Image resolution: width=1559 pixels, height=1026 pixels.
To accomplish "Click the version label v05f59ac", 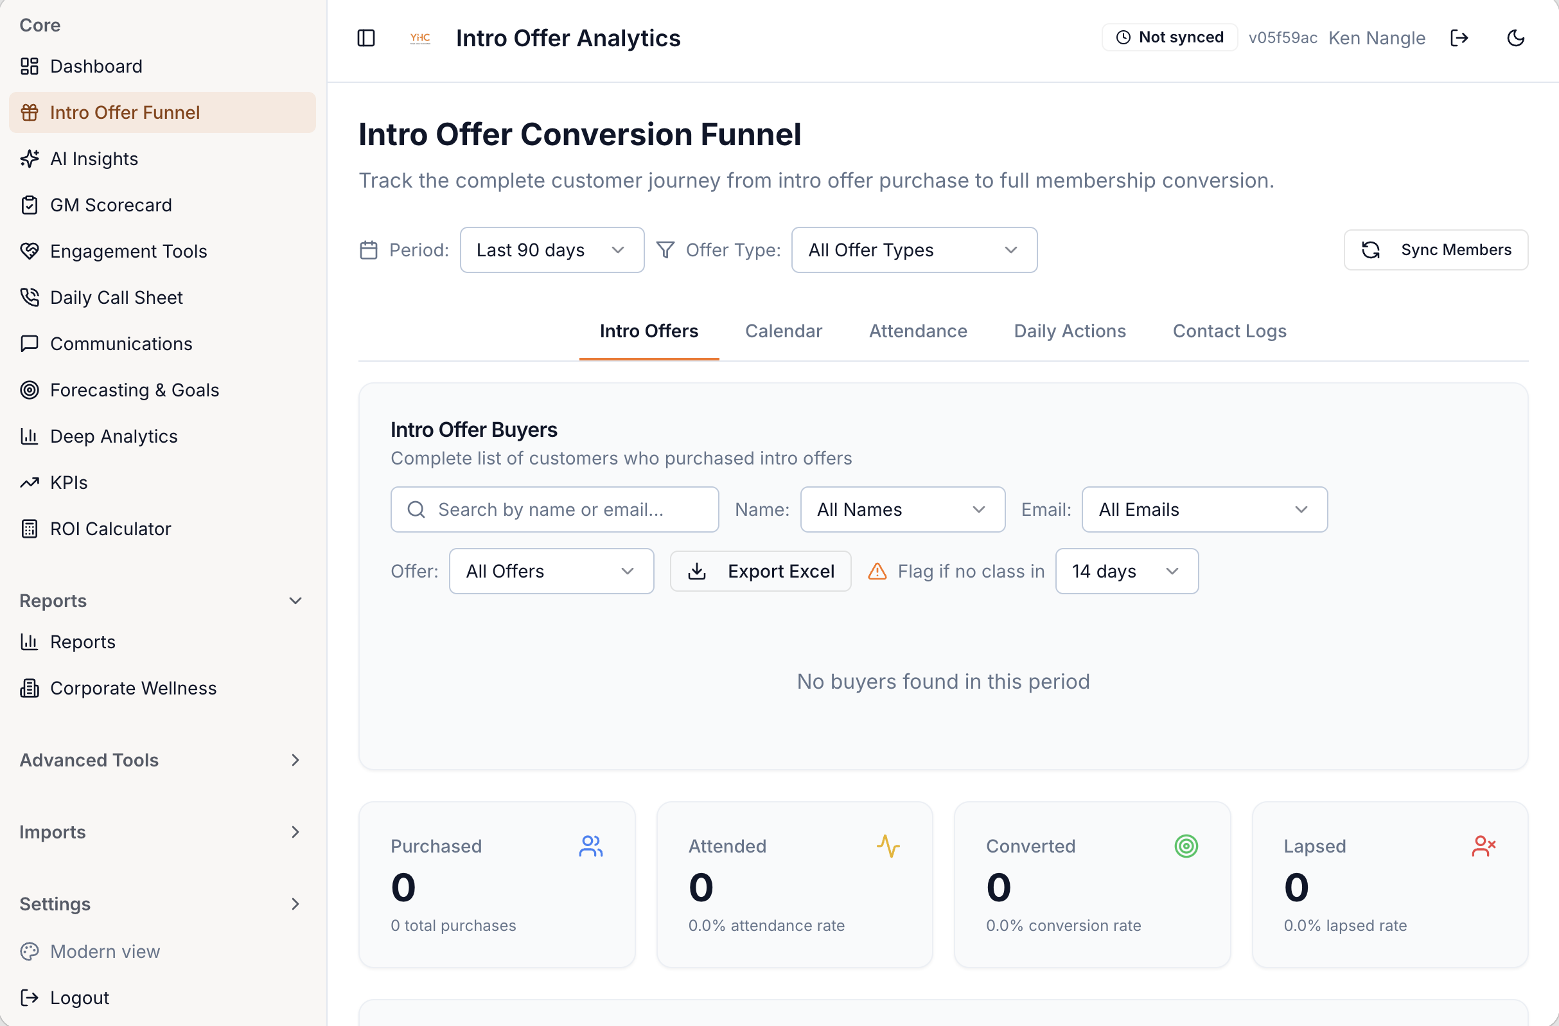I will [1283, 38].
